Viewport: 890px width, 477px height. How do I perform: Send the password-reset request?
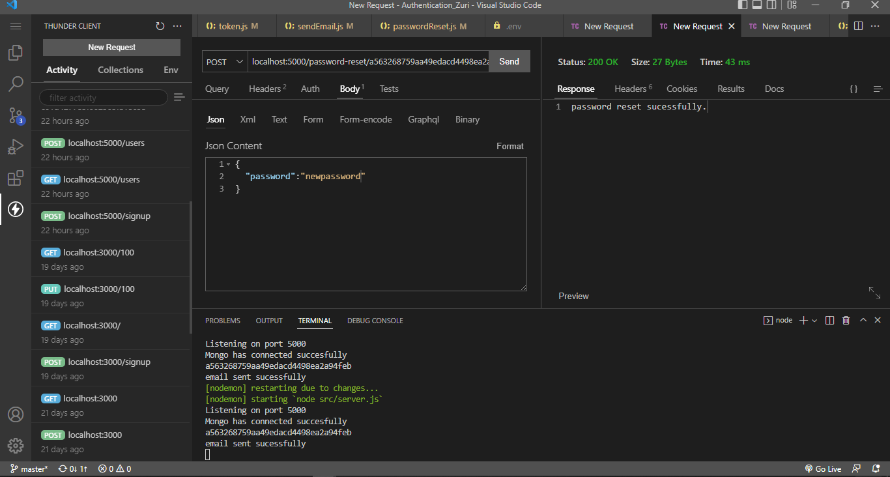(509, 61)
